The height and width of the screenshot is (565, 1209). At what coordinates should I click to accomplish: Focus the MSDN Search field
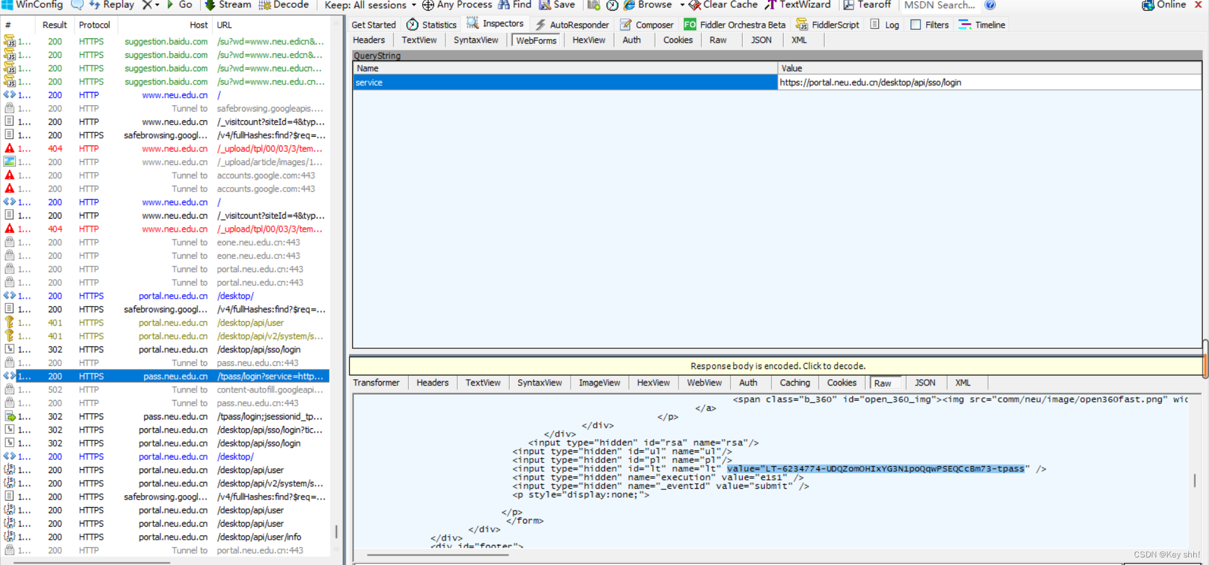point(939,5)
